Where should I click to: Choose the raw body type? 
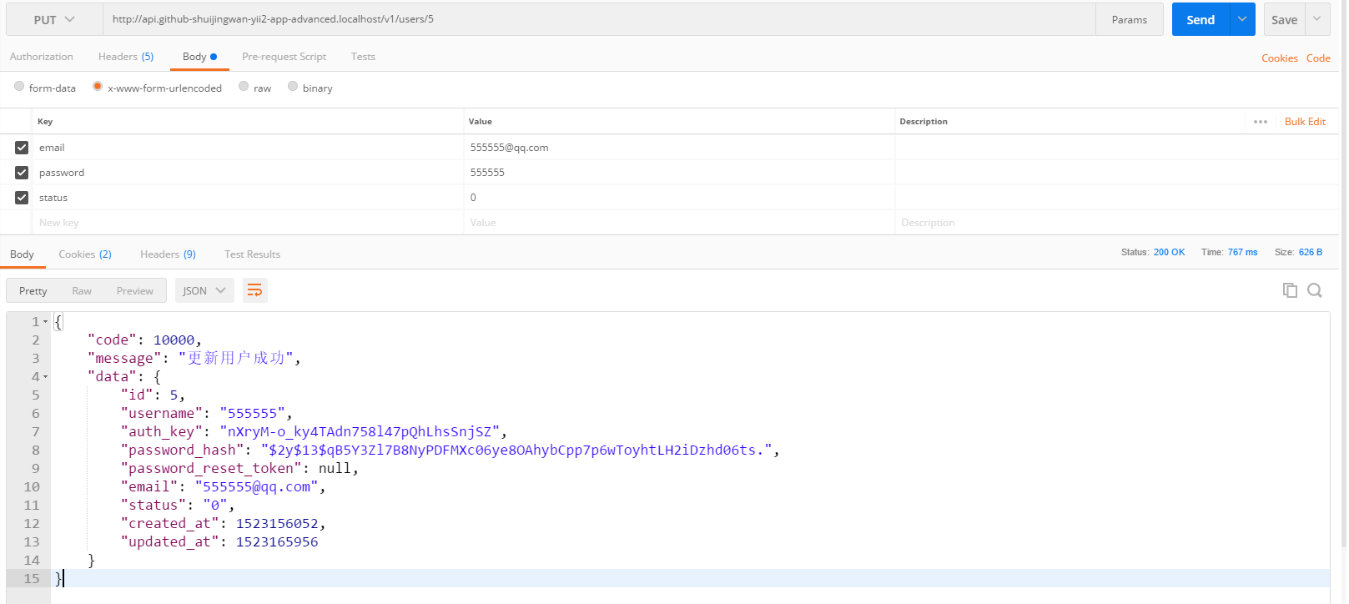[244, 87]
